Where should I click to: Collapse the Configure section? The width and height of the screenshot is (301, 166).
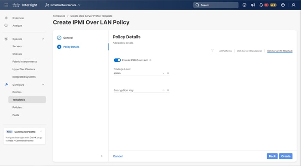pos(43,85)
